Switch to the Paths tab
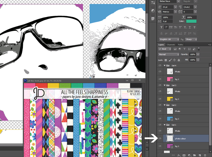The width and height of the screenshot is (212, 157). pyautogui.click(x=180, y=45)
